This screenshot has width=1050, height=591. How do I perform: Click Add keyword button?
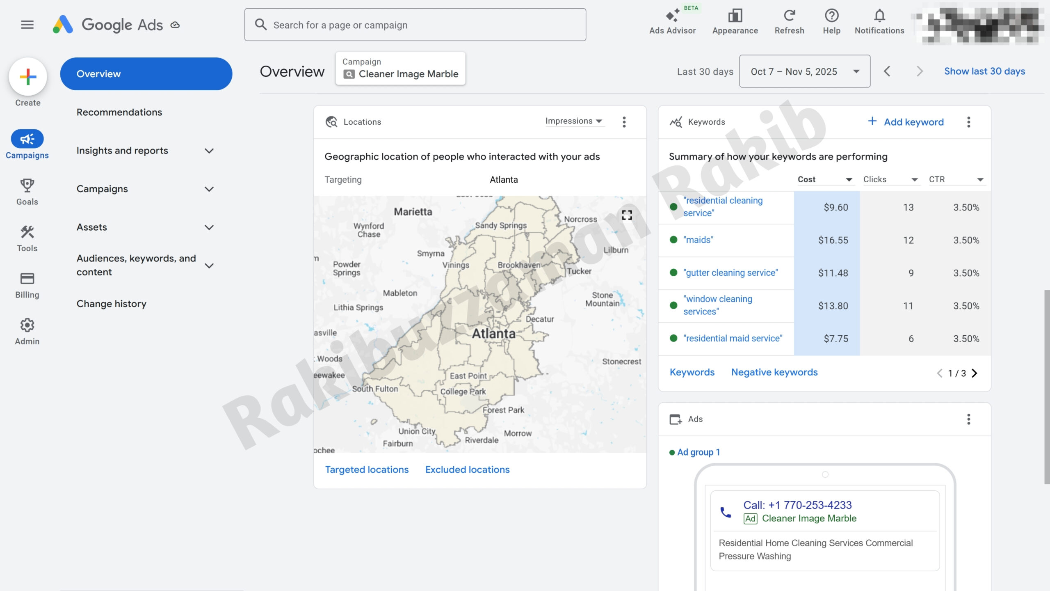click(x=906, y=122)
